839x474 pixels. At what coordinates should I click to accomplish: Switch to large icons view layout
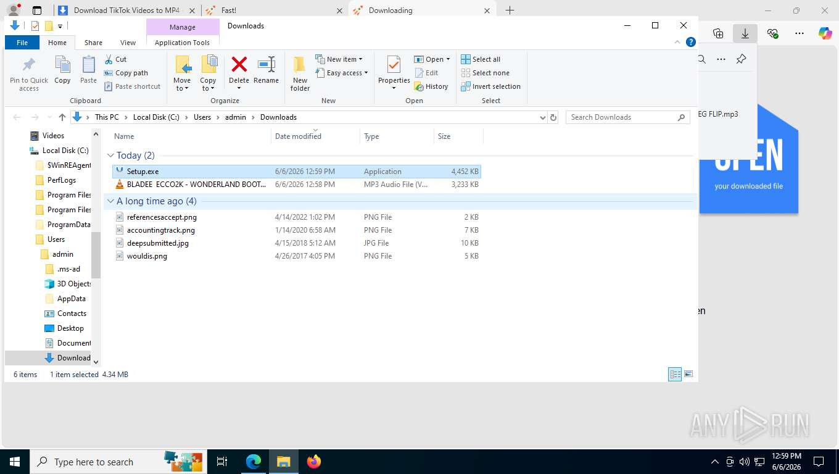click(688, 374)
